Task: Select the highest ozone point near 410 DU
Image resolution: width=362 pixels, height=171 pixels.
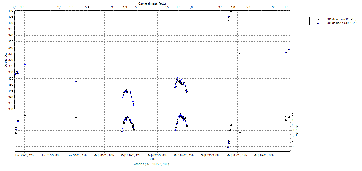Action: 231,11
